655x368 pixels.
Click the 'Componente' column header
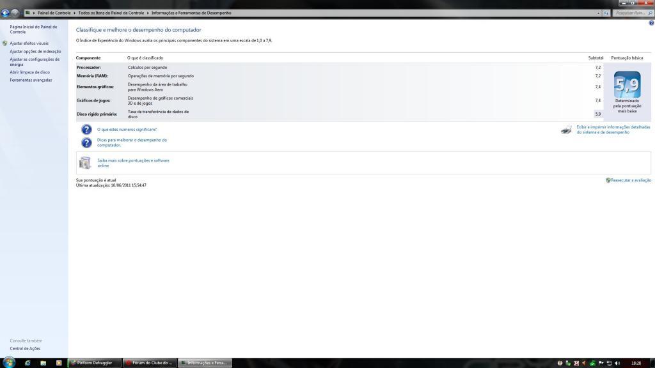88,58
